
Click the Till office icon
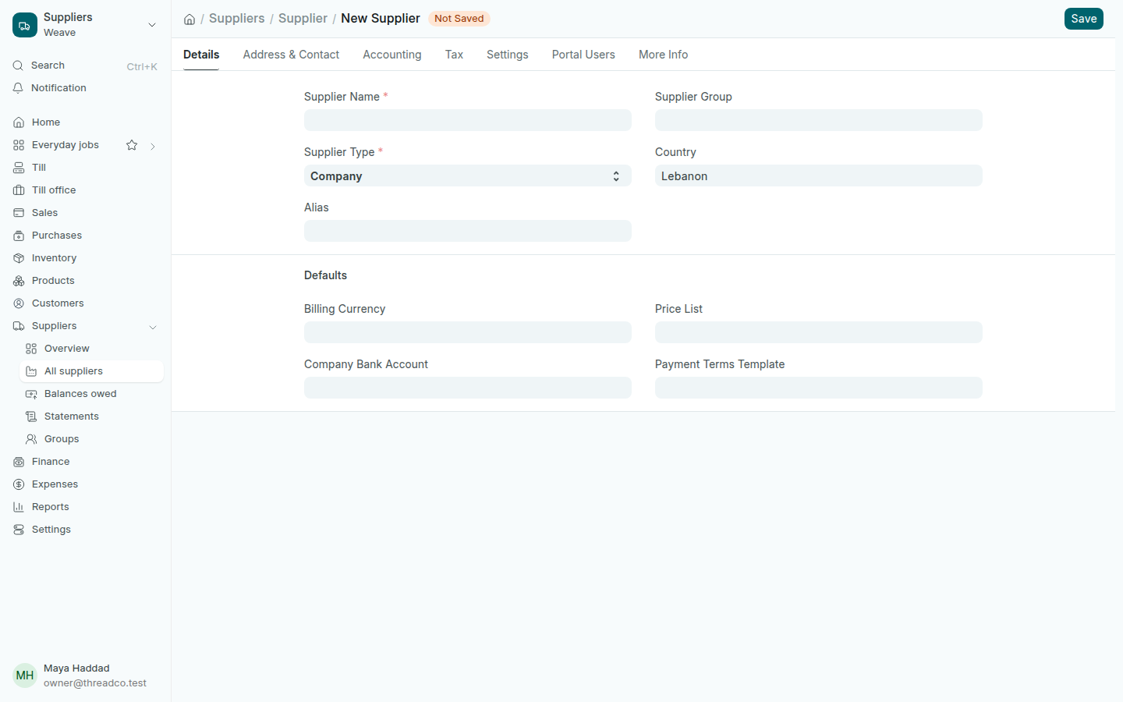(19, 190)
